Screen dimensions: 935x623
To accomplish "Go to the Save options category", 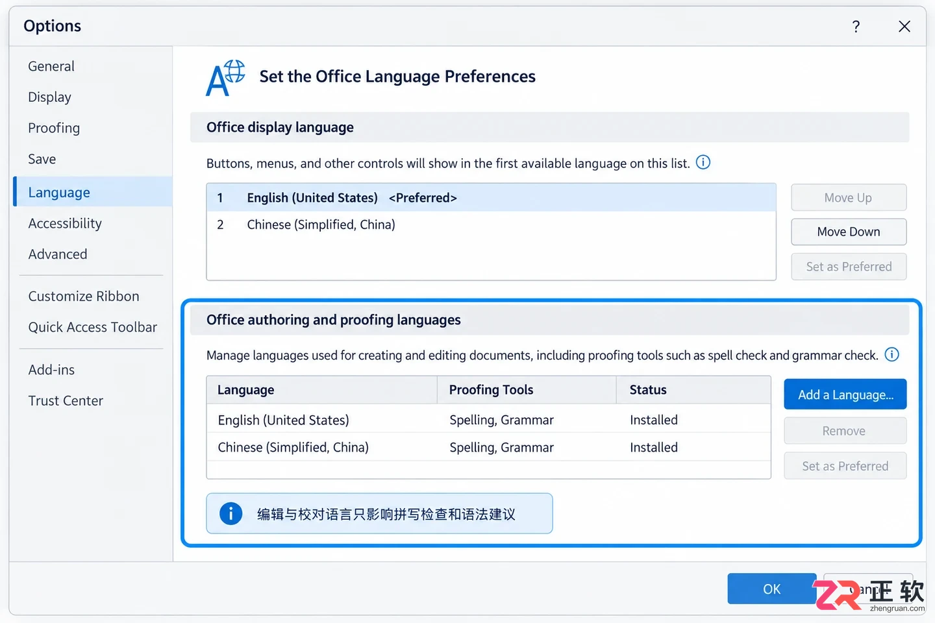I will 42,159.
